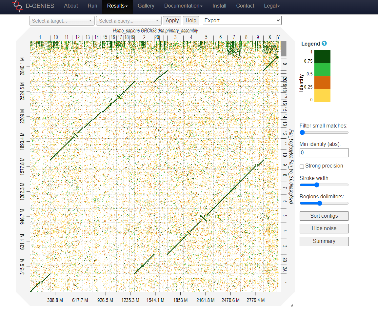Open the Export dropdown

242,20
